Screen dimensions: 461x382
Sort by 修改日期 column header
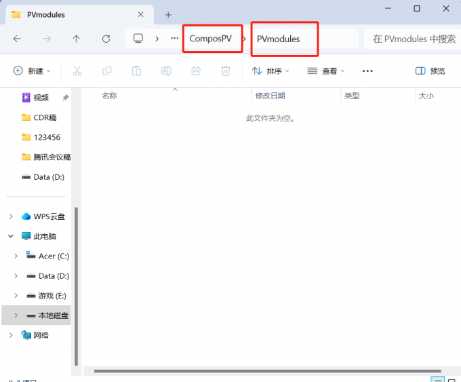tap(270, 96)
